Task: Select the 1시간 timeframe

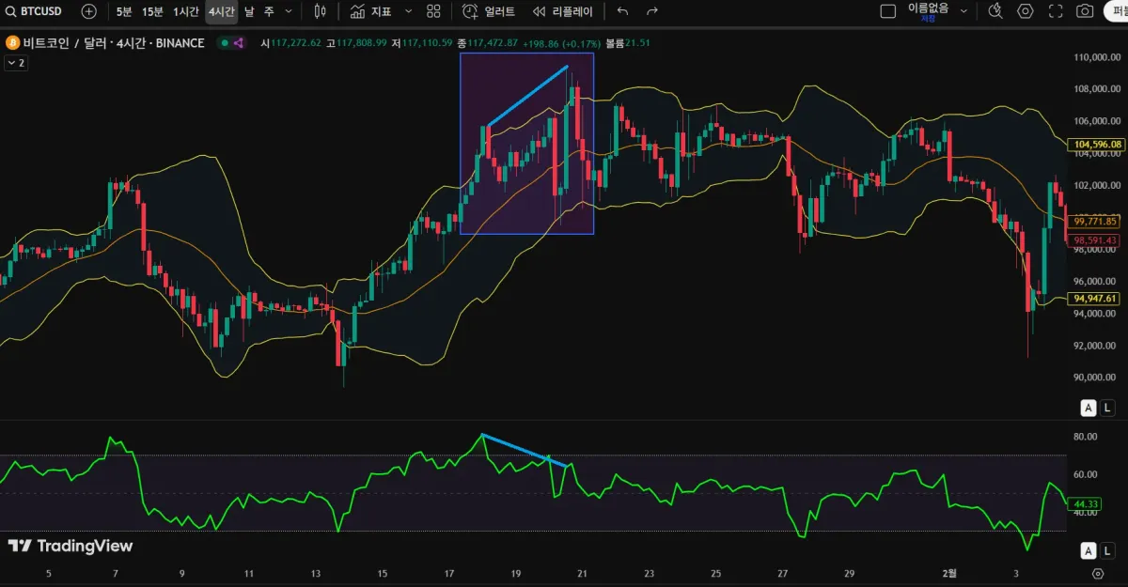Action: point(186,11)
